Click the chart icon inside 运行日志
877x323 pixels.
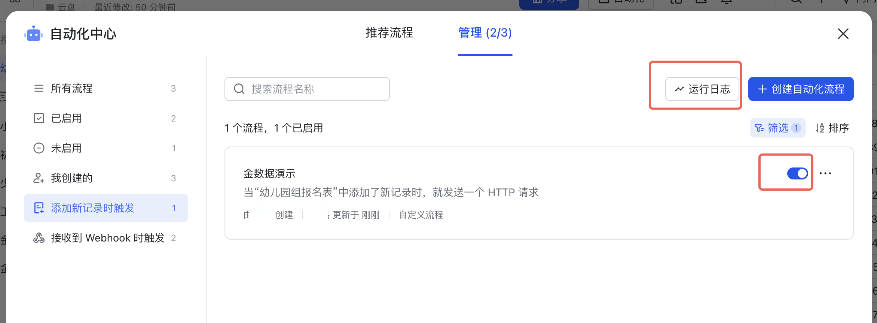click(x=679, y=89)
